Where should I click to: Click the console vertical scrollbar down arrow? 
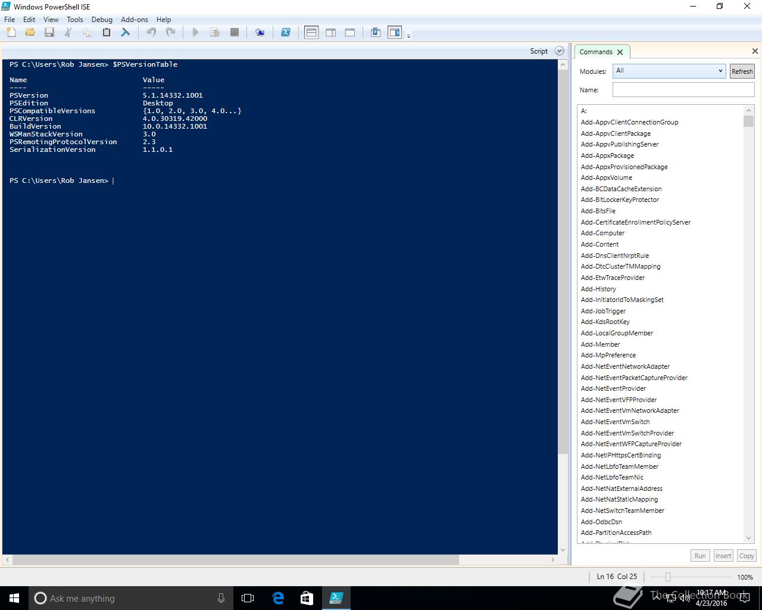click(563, 550)
